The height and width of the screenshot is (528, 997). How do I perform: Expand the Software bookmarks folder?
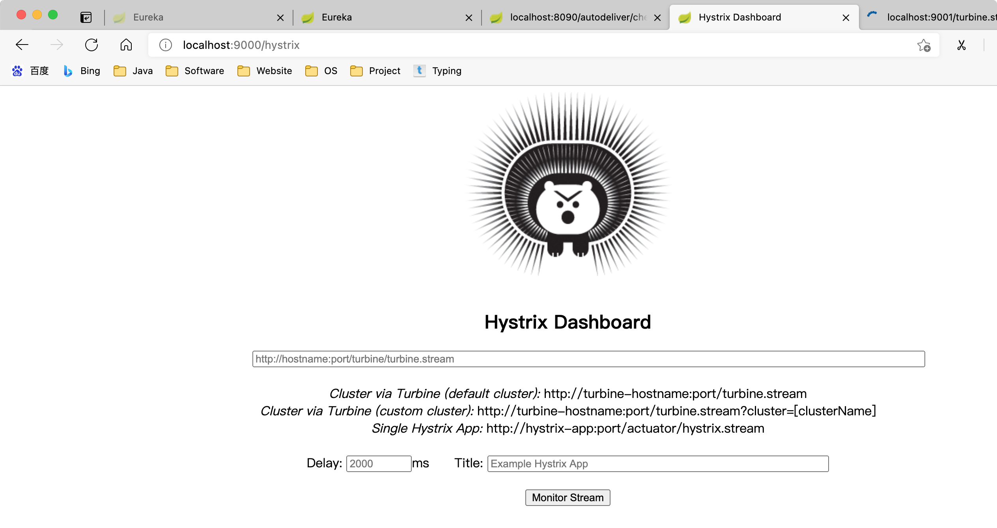coord(195,71)
